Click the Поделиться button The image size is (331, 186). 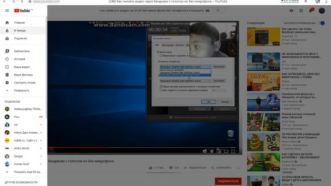point(195,168)
